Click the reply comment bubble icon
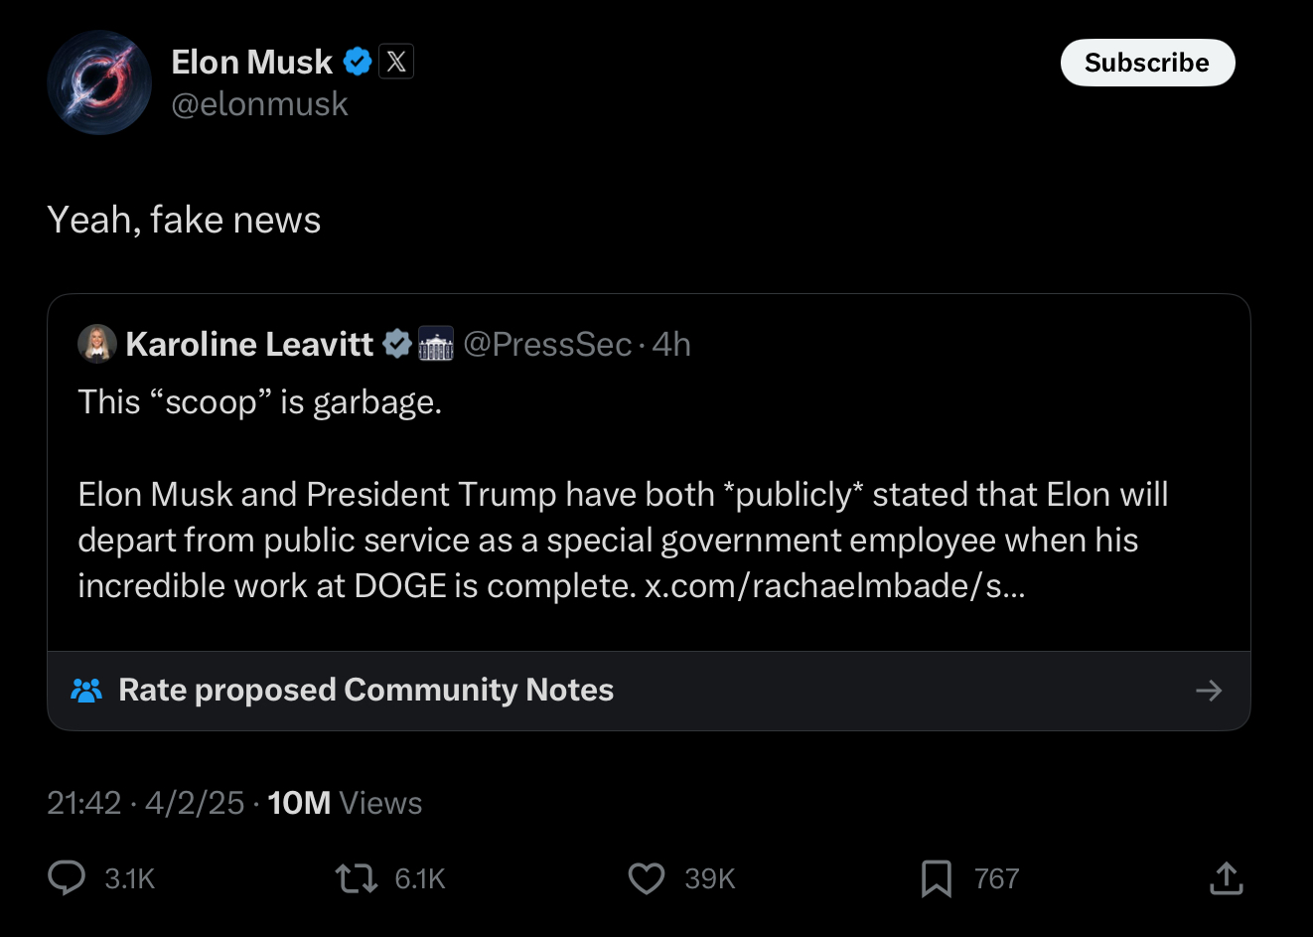Image resolution: width=1313 pixels, height=937 pixels. click(x=68, y=878)
